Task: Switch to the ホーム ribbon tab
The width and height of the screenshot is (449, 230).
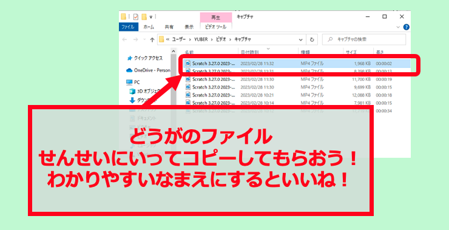Action: click(148, 27)
